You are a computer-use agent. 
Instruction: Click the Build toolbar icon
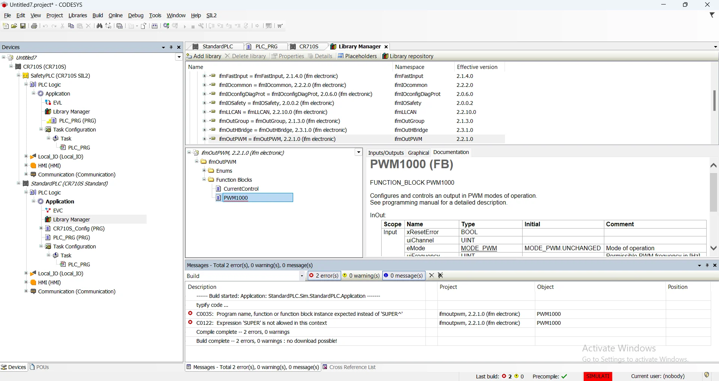154,26
